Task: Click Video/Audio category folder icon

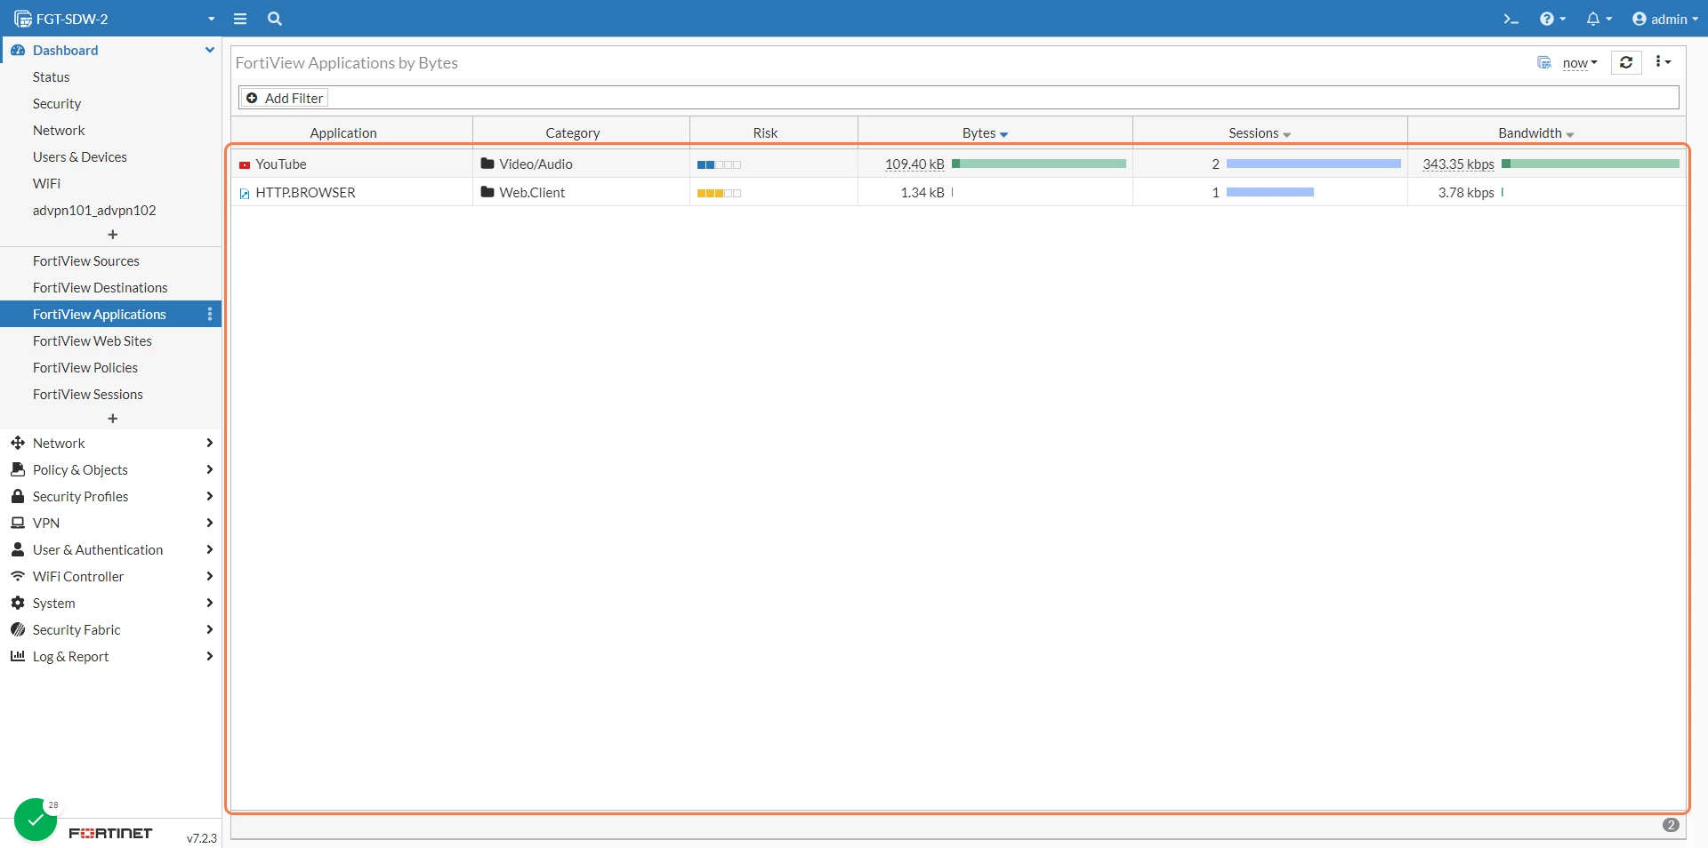Action: 487,164
